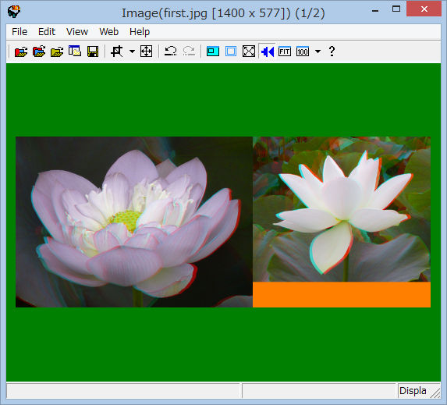Viewport: 447px width, 405px height.
Task: Open the Edit menu
Action: click(x=47, y=32)
